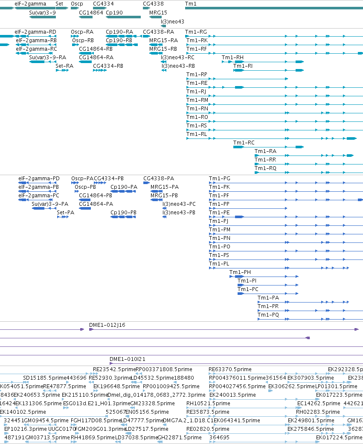
Task: Click EST RH10521.5prime
Action: (208, 404)
